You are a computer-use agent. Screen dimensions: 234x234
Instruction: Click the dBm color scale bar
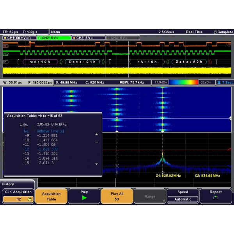pyautogui.click(x=184, y=82)
